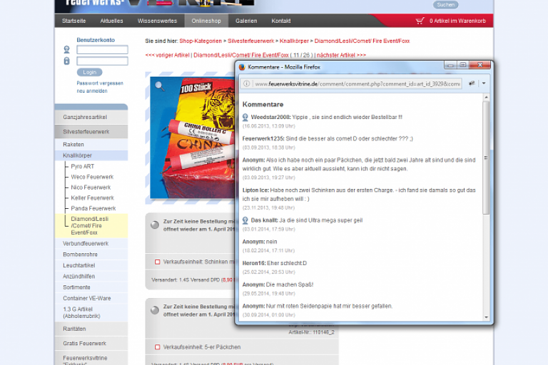Screen dimensions: 548x365
Task: Click the user icon next to Weedstar2008
Action: click(x=245, y=118)
